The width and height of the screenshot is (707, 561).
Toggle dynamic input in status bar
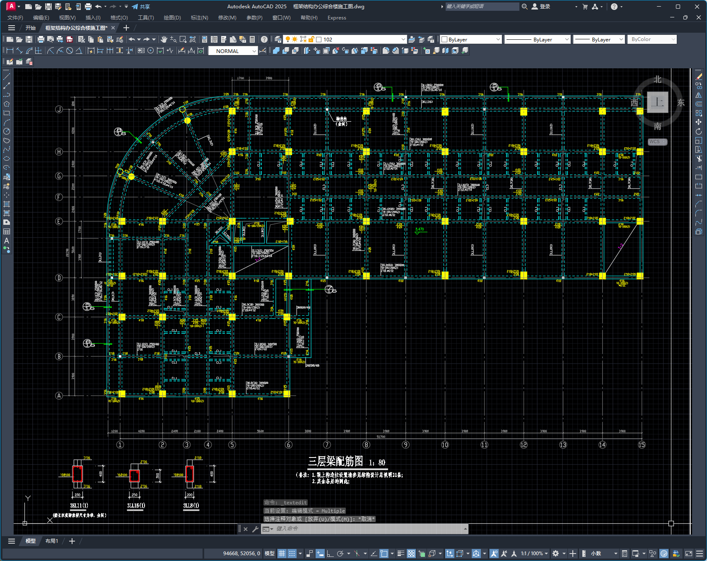pyautogui.click(x=320, y=554)
